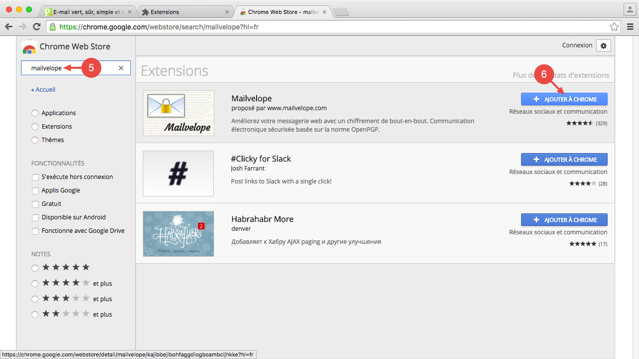Check Disponible sur Android

[35, 217]
